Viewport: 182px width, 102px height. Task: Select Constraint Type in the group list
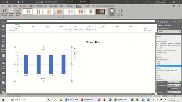(169, 52)
